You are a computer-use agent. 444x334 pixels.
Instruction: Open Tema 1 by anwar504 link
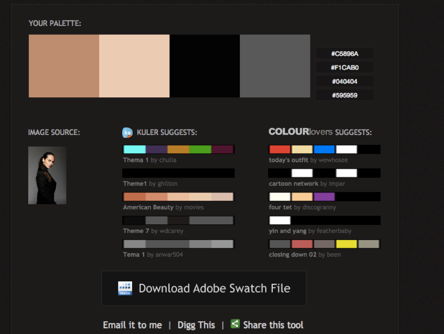[153, 254]
